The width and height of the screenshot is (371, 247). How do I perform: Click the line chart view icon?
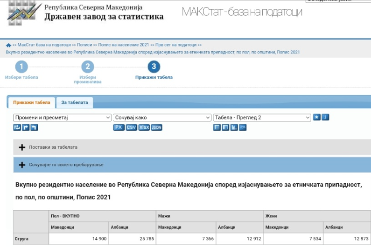tap(243, 127)
